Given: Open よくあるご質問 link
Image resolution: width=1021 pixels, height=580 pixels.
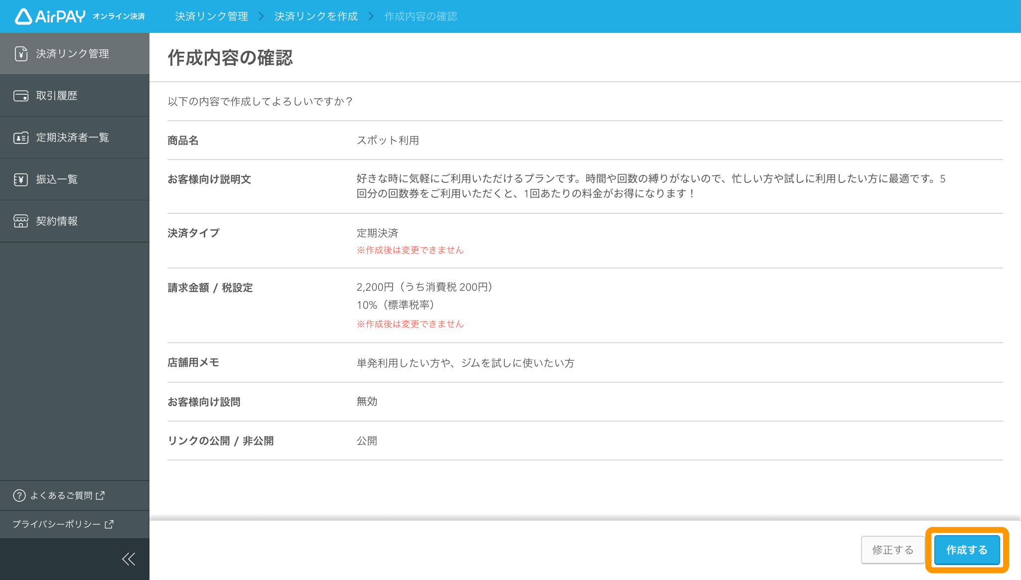Looking at the screenshot, I should [62, 495].
